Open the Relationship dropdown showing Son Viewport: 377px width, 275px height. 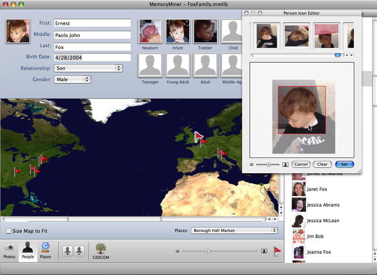(x=88, y=68)
